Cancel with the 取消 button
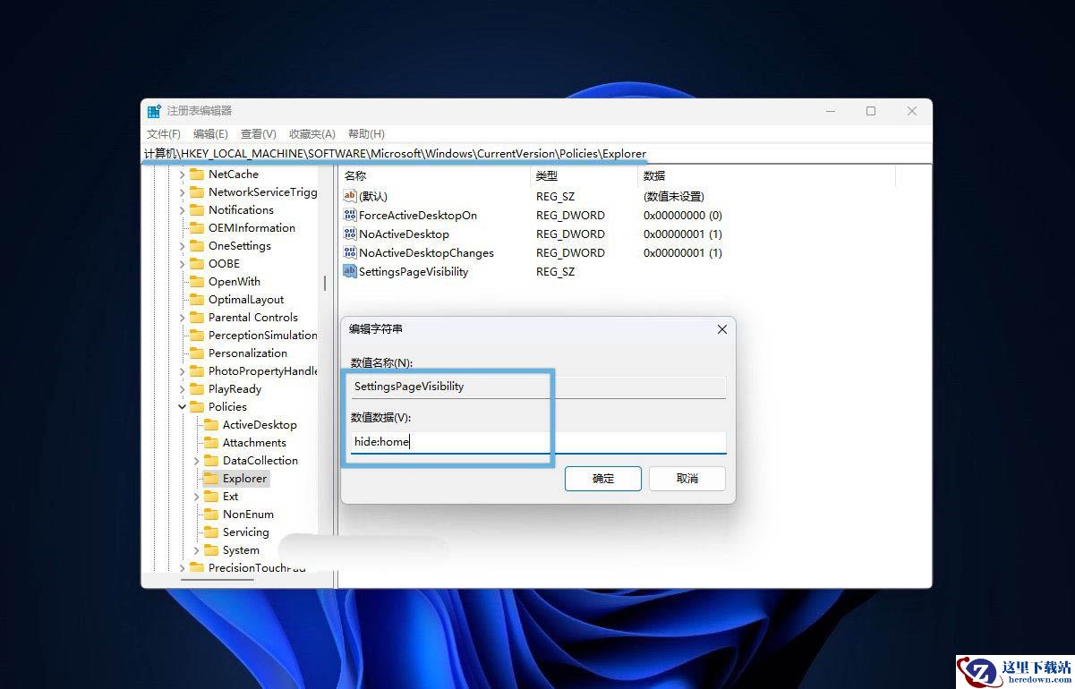The height and width of the screenshot is (689, 1075). tap(687, 479)
